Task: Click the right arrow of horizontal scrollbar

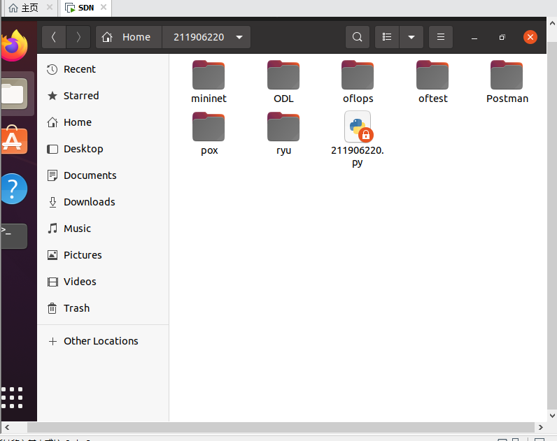Action: 541,427
